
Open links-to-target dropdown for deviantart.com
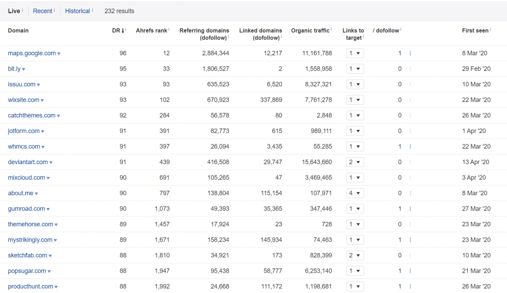click(355, 162)
